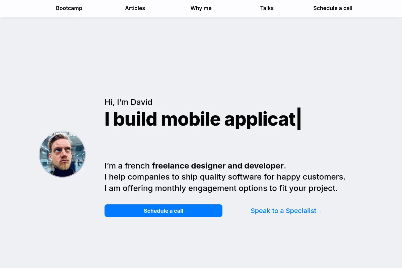Follow the Speak to a Specialist link
This screenshot has height=268, width=402.
[x=286, y=211]
